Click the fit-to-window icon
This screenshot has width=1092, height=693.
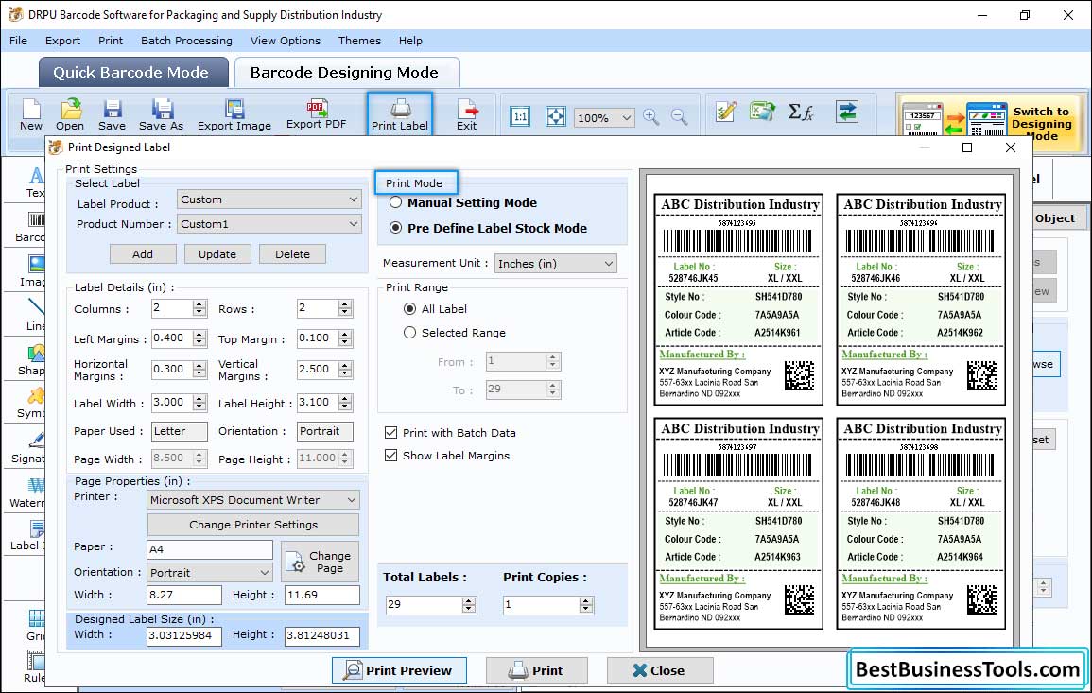pos(556,116)
